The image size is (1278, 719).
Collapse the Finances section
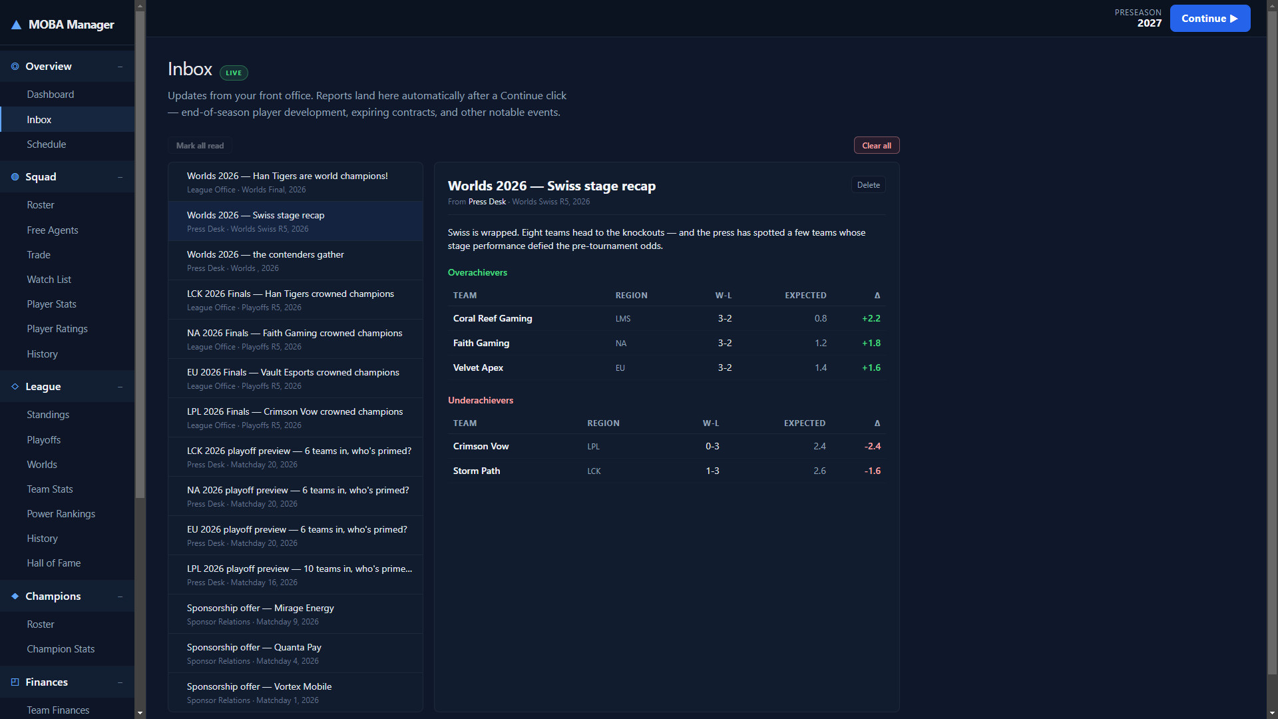point(120,682)
